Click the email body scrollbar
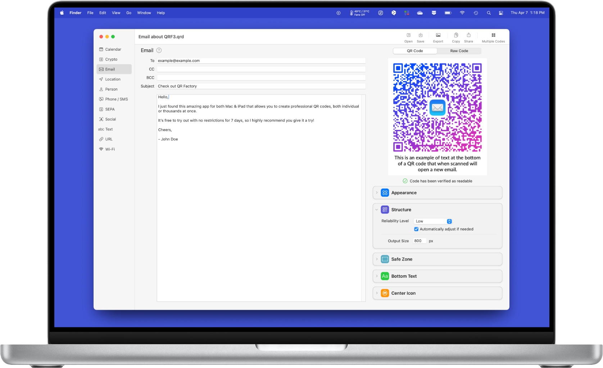This screenshot has width=603, height=368. point(363,198)
